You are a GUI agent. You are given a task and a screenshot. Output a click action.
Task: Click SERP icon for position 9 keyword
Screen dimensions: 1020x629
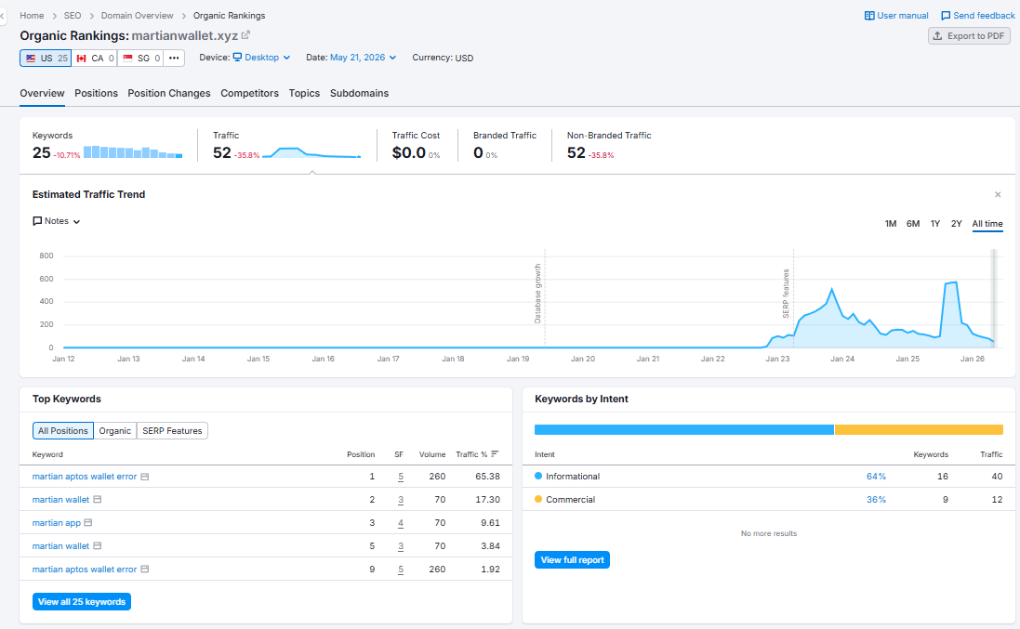tap(145, 570)
